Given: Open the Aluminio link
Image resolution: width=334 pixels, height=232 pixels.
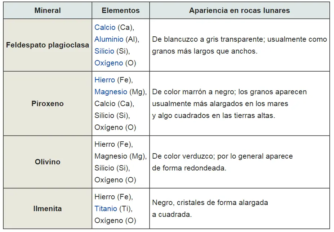Looking at the screenshot, I should tap(109, 39).
